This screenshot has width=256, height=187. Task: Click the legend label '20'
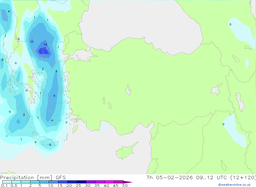69,185
